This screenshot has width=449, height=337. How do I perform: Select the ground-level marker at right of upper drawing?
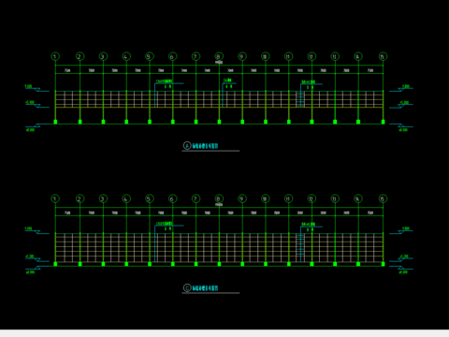tap(401, 127)
